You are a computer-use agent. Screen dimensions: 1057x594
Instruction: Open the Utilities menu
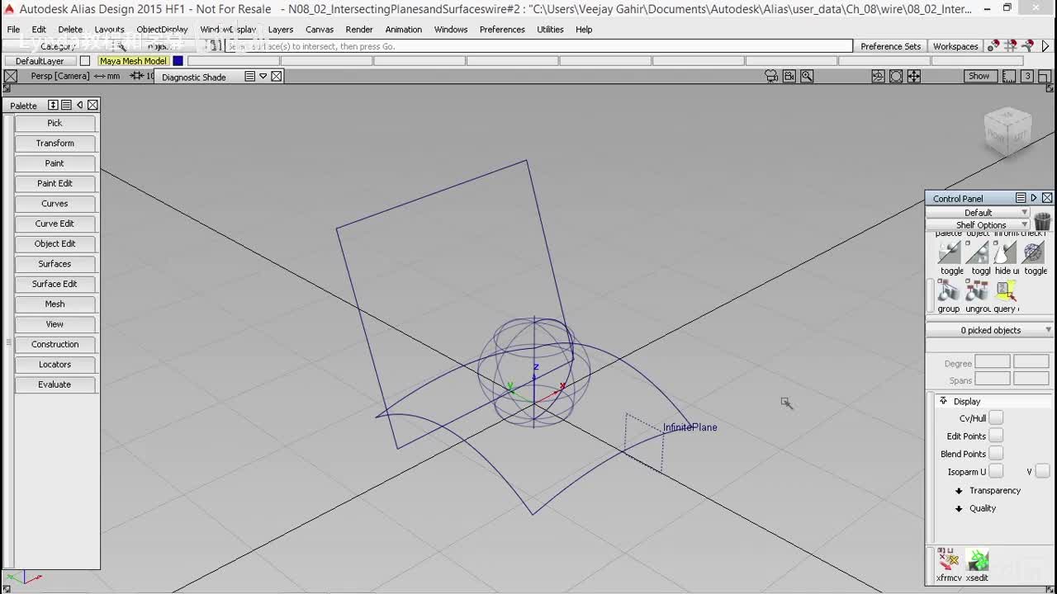[550, 30]
